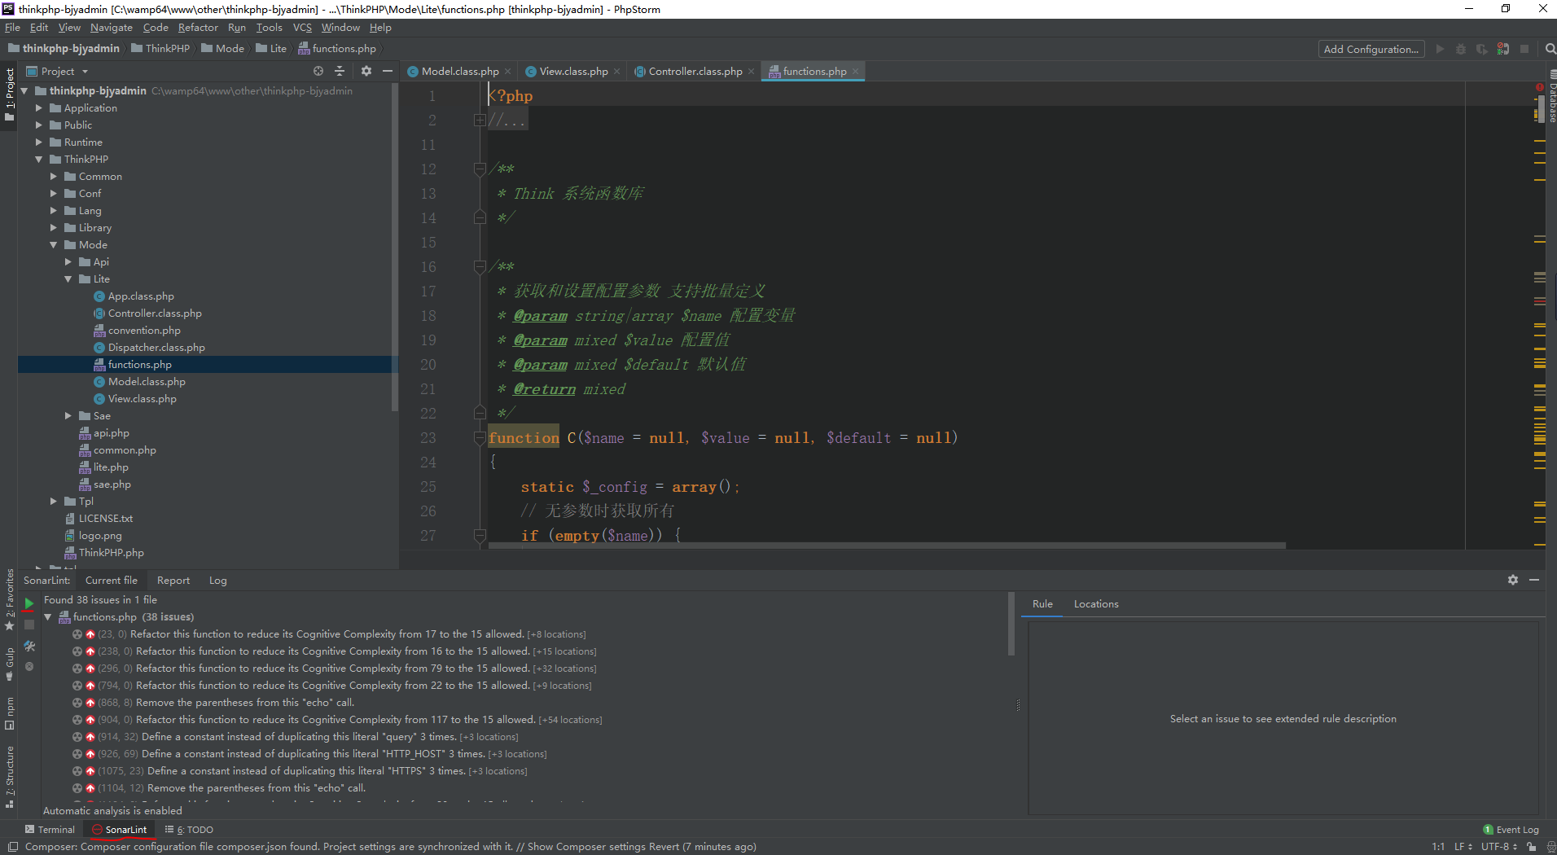This screenshot has height=855, width=1557.
Task: Collapse all in Project panel
Action: tap(340, 72)
